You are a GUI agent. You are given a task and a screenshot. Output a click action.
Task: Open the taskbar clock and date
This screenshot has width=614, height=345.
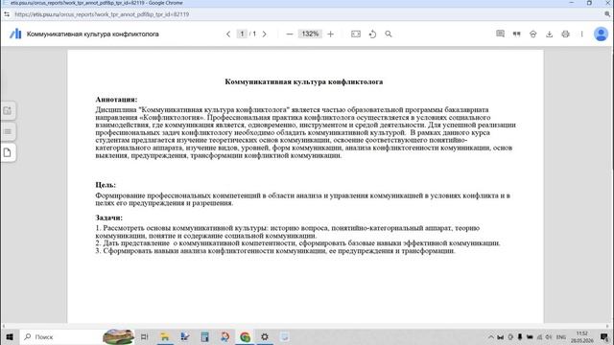(582, 336)
